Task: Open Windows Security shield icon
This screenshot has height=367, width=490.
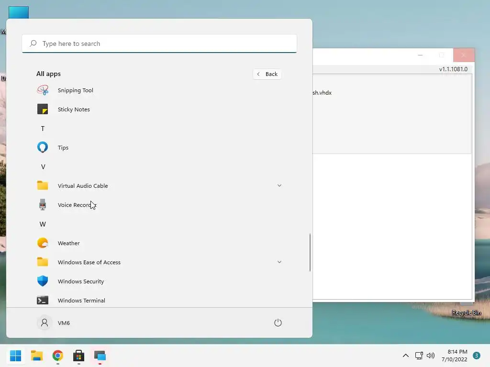Action: pos(43,281)
